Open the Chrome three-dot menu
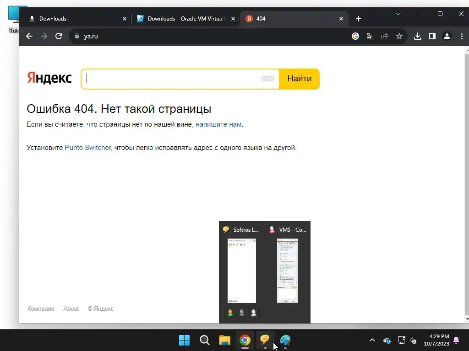 pyautogui.click(x=462, y=37)
